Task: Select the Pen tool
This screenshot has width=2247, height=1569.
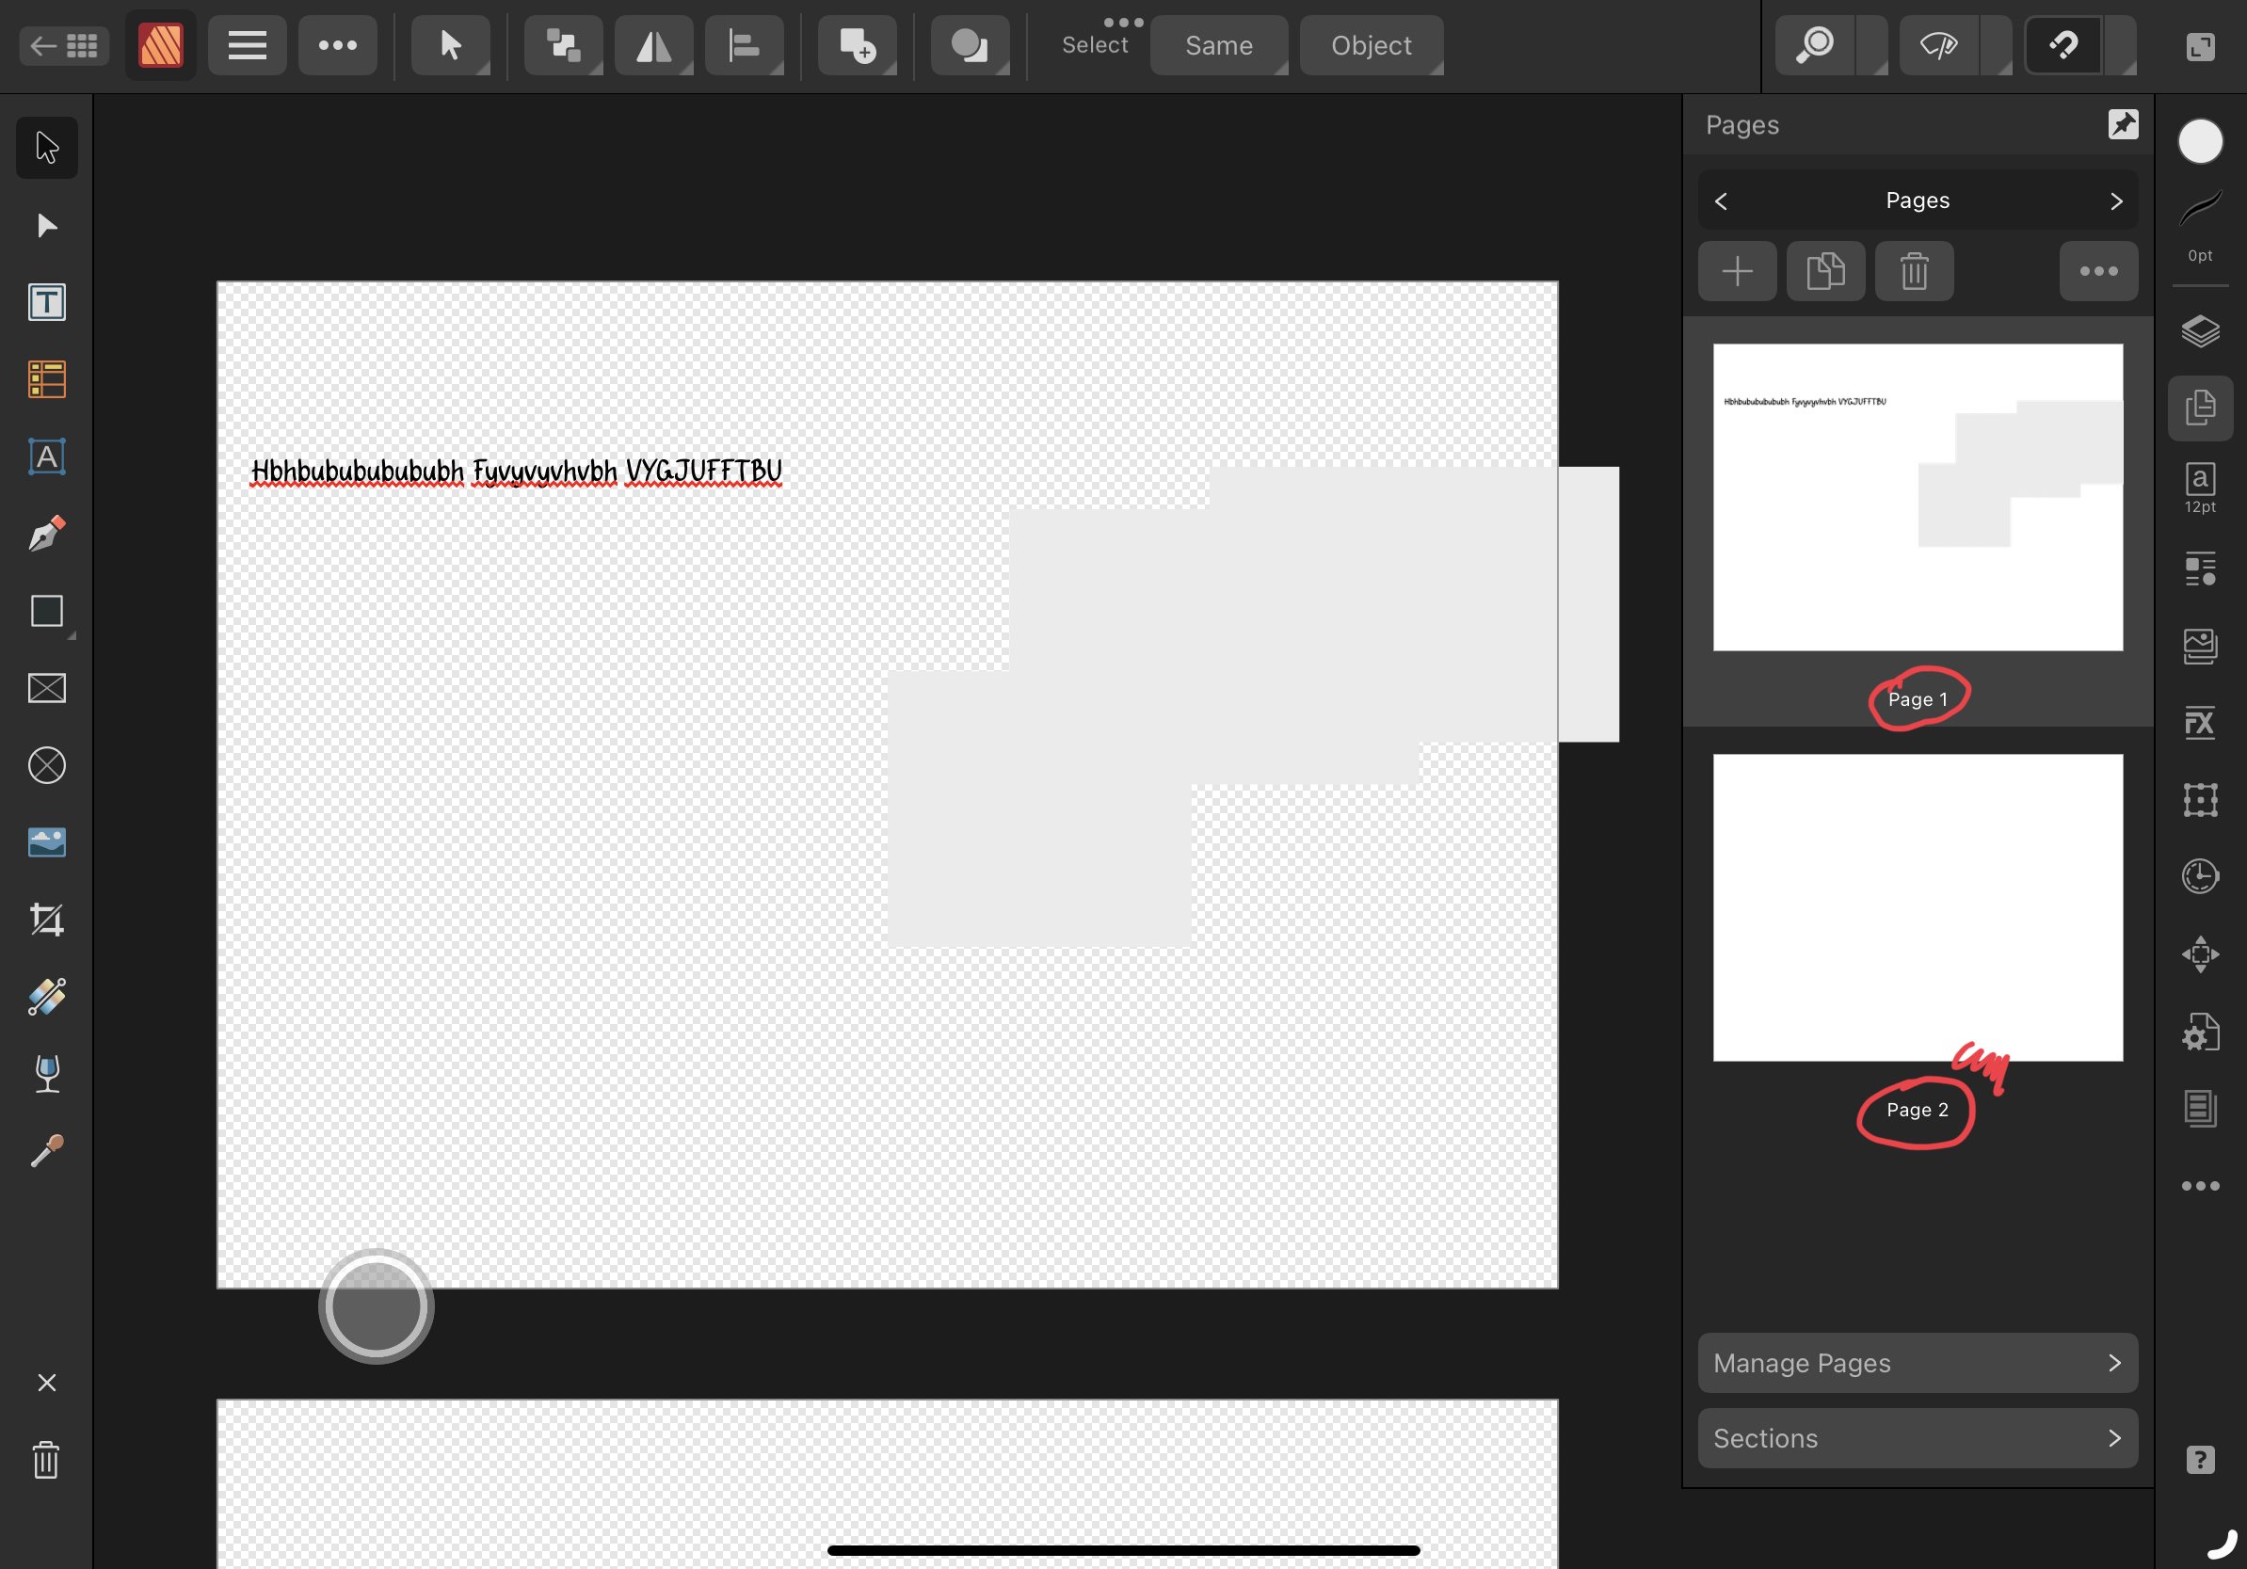Action: coord(46,535)
